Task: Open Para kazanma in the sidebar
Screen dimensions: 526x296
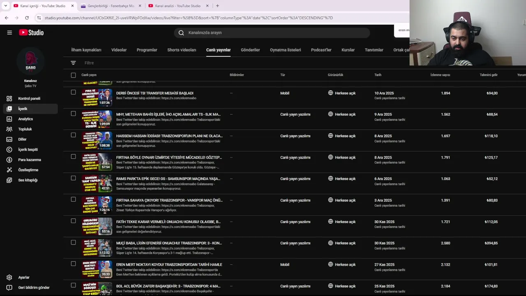Action: 30,160
